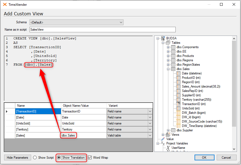Click the BUDSA database icon
The width and height of the screenshot is (241, 165).
(x=163, y=38)
